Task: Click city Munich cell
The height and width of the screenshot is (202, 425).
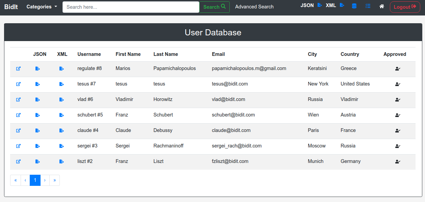Action: (316, 161)
